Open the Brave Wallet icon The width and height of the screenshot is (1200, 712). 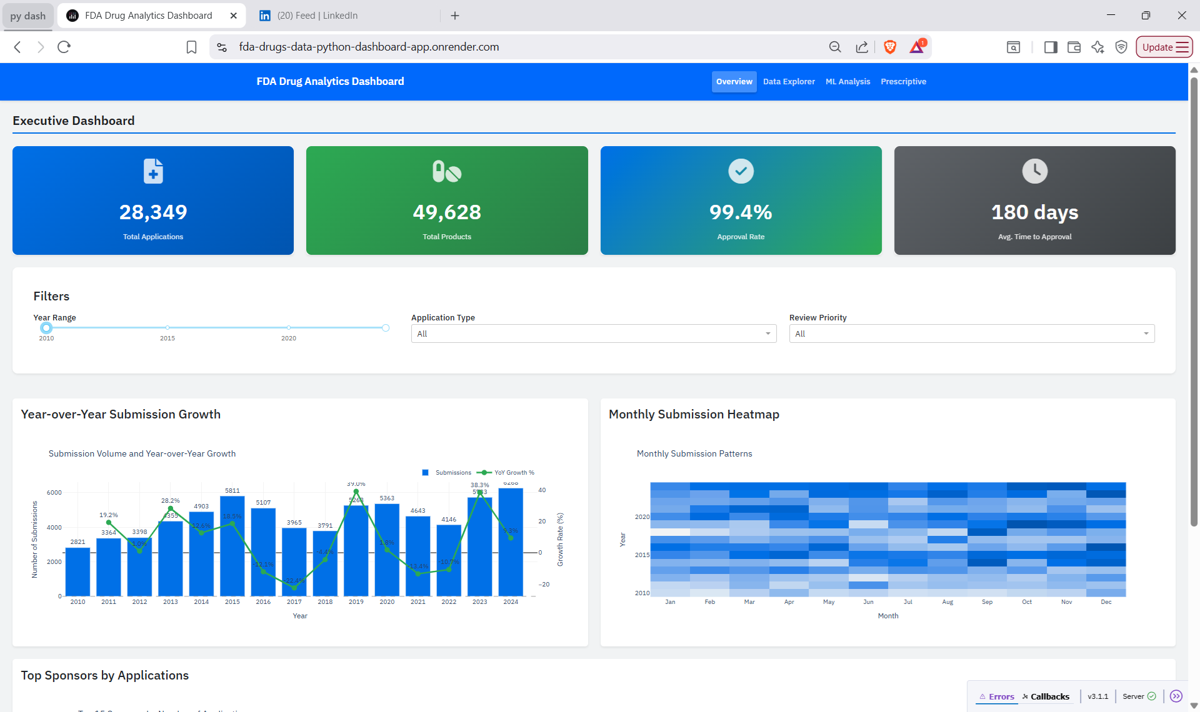(1074, 47)
